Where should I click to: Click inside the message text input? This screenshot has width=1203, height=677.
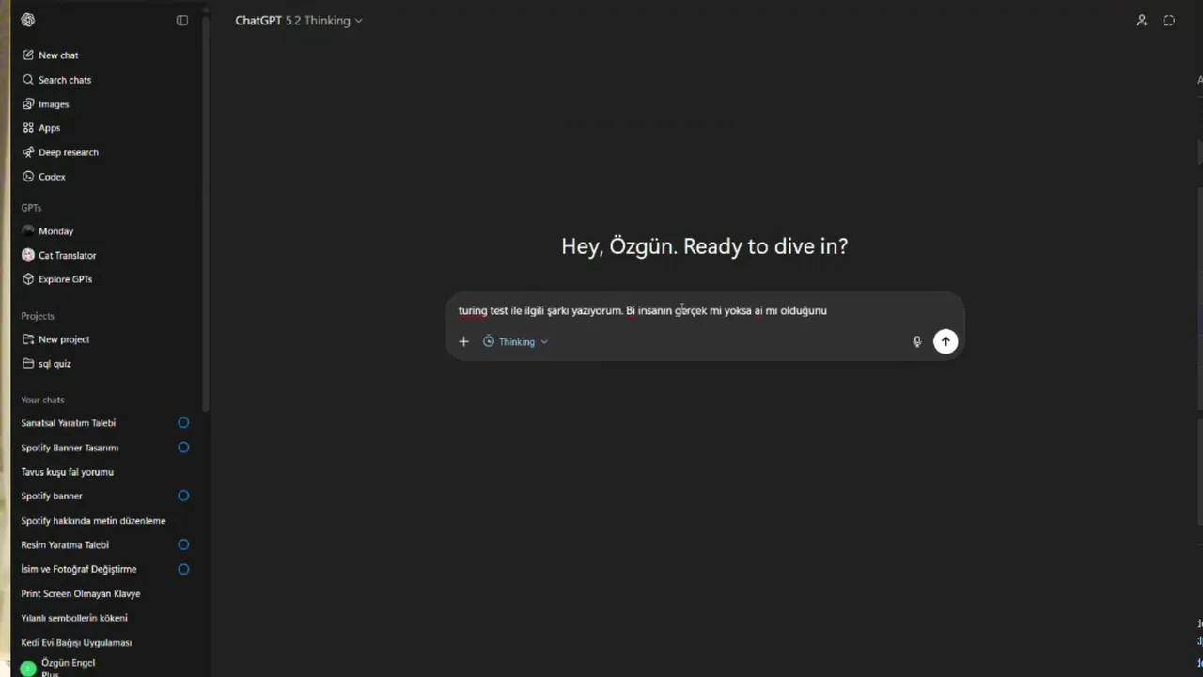click(x=705, y=310)
